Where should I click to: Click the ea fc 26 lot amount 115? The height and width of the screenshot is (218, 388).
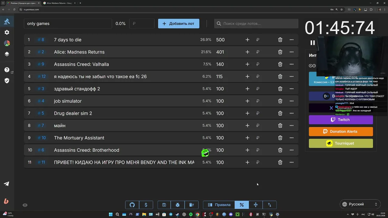219,77
